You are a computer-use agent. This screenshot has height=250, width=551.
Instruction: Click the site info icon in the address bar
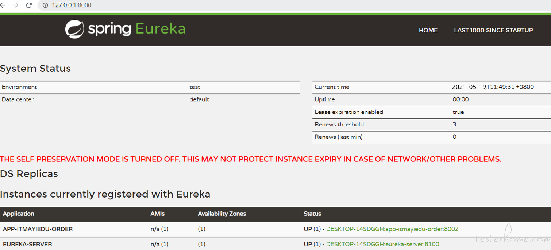[46, 5]
